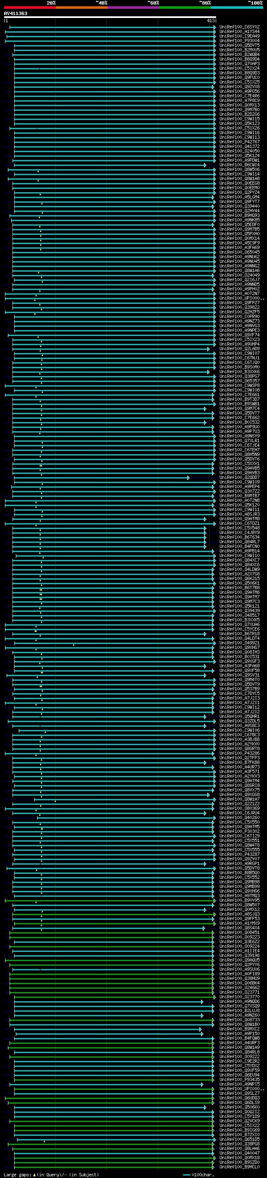The width and height of the screenshot is (267, 1178).
Task: Click the UniRef100_O48517 label
Action: tap(239, 616)
